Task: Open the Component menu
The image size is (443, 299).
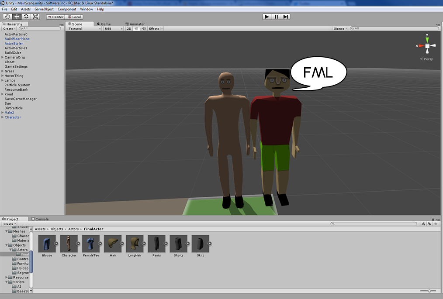Action: pyautogui.click(x=67, y=9)
